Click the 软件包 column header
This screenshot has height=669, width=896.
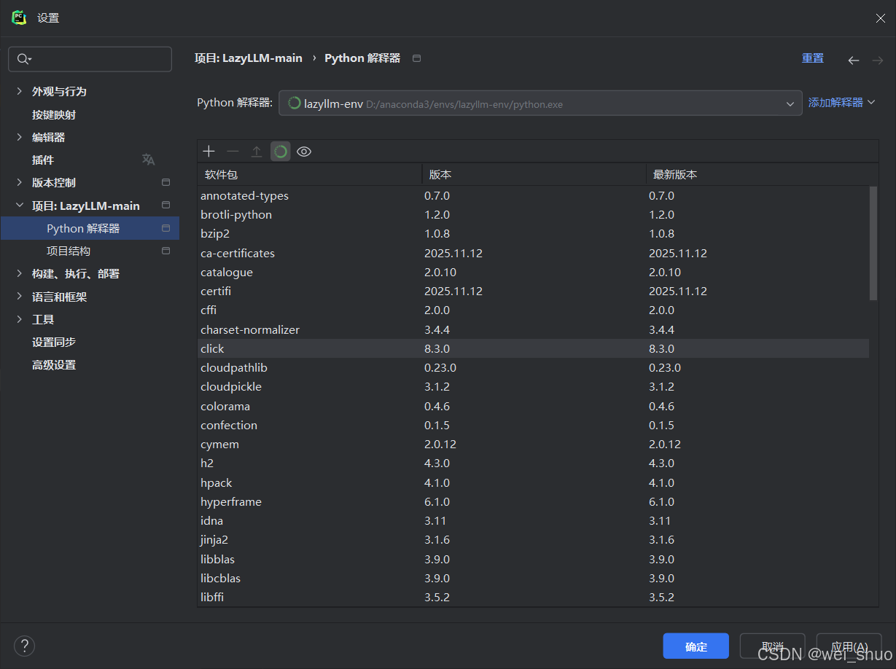click(310, 174)
